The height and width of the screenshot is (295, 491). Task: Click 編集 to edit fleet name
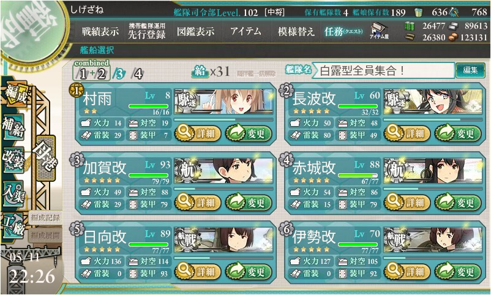(470, 70)
